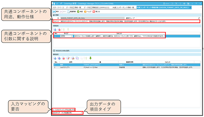
Task: Open the 出力タイプ dropdown
Action: [x=82, y=113]
